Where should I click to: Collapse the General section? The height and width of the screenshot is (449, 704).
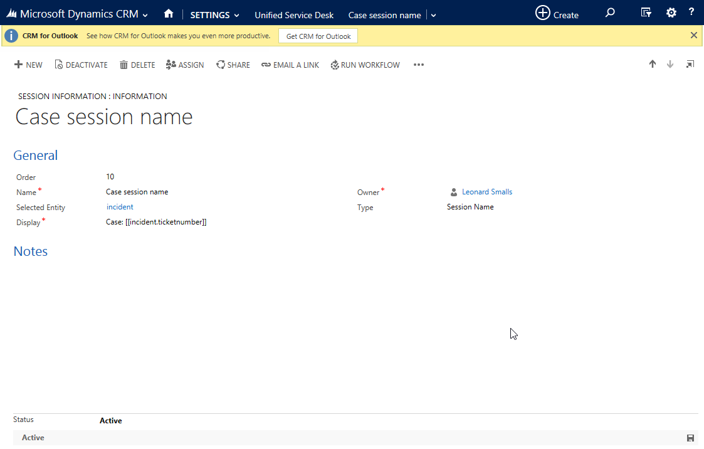(36, 156)
